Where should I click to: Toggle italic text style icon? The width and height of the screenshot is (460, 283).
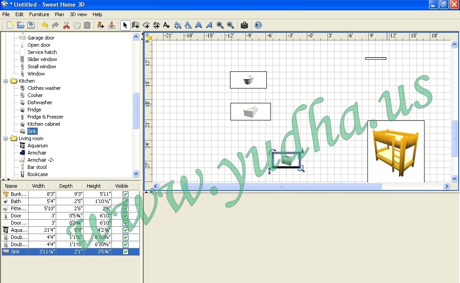(209, 25)
